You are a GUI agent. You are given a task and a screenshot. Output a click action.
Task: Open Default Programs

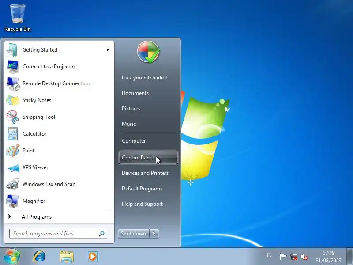point(142,189)
